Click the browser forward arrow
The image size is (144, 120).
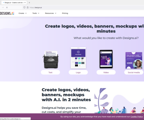tap(3, 7)
